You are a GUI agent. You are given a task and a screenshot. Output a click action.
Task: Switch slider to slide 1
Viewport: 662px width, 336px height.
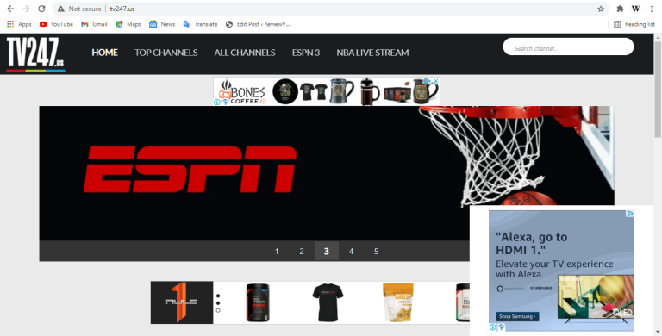point(277,252)
